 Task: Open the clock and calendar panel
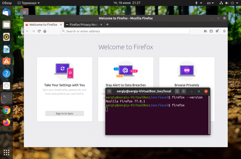pos(127,3)
